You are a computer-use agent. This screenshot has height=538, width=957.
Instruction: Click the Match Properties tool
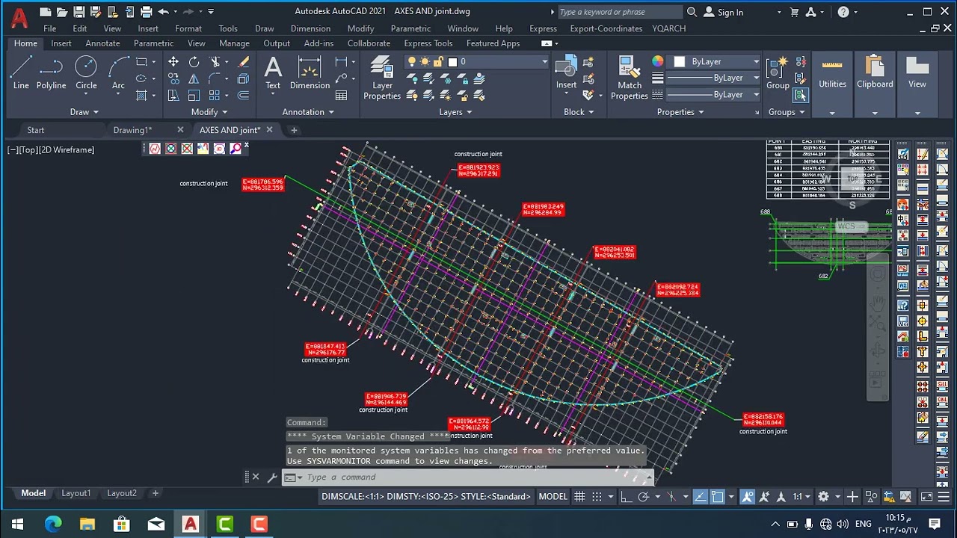tap(630, 78)
